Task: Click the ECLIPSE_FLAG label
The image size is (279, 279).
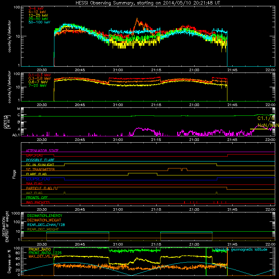Action: pos(38,179)
